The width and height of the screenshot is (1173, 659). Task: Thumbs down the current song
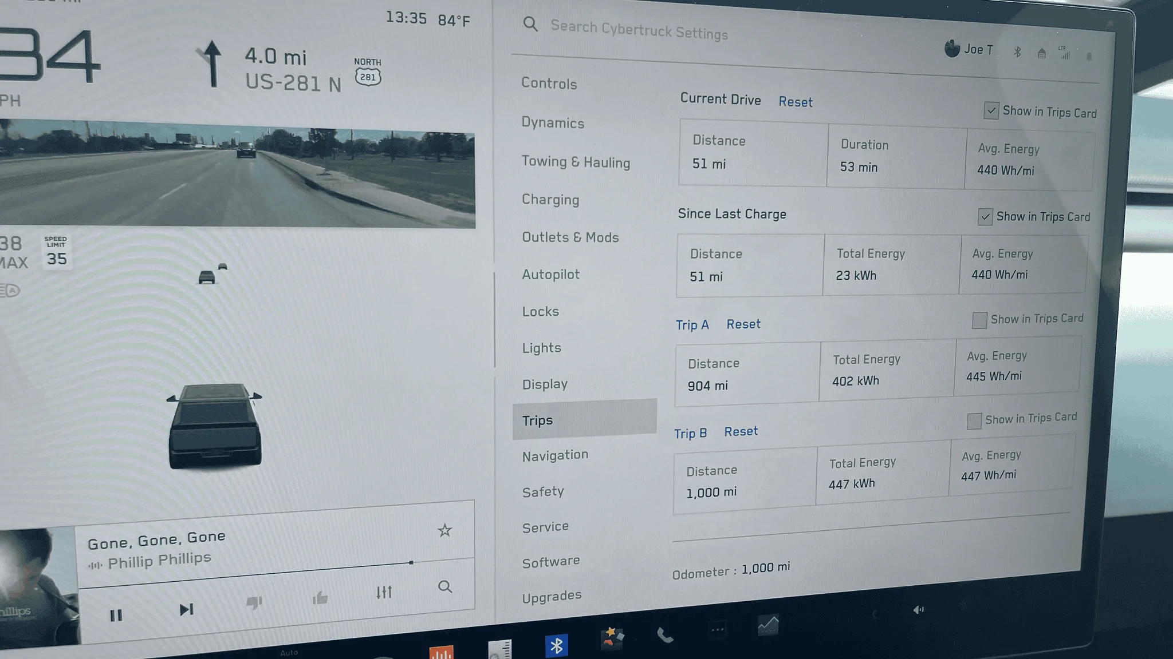click(254, 602)
